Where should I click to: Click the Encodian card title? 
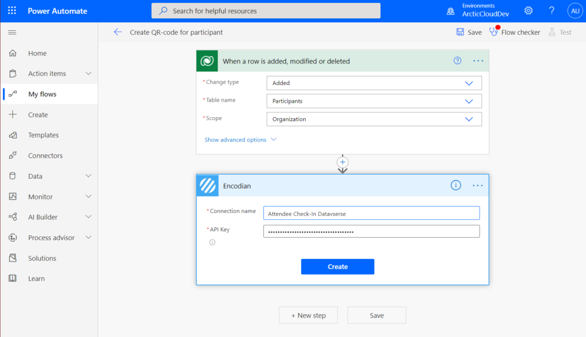237,186
